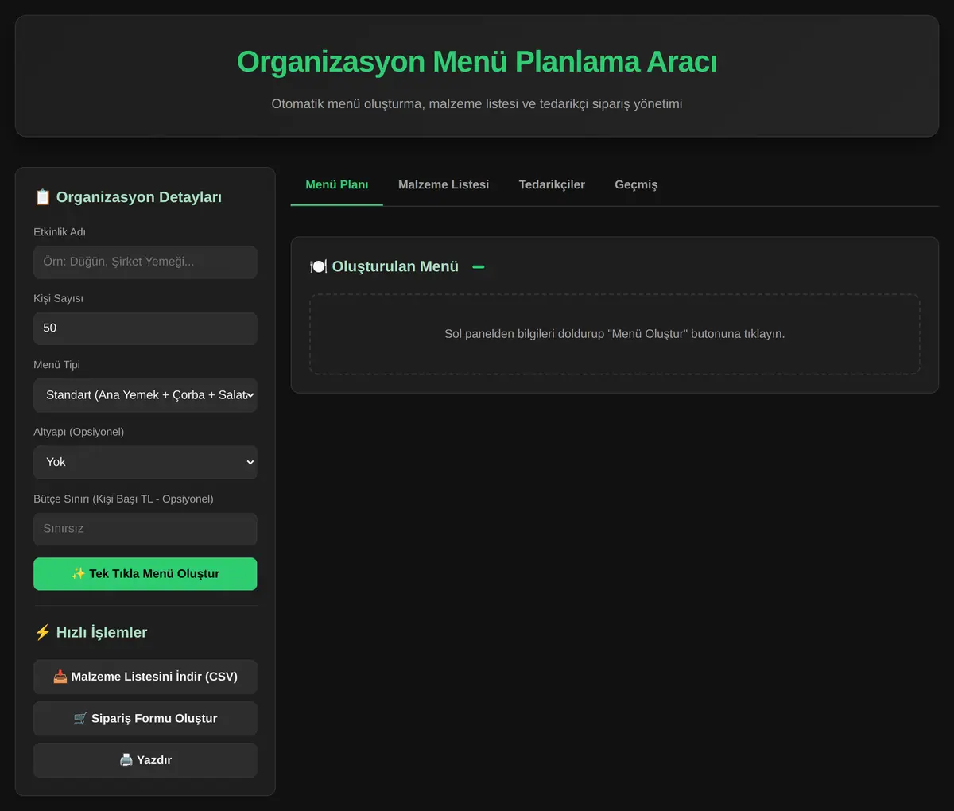Download ingredient list via Malzeme Listesini İndir (CSV)
Screen dimensions: 954x811
click(x=145, y=677)
